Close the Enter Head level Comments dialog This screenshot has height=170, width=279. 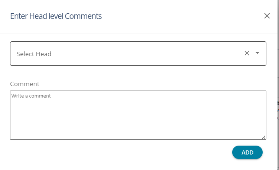tap(267, 16)
